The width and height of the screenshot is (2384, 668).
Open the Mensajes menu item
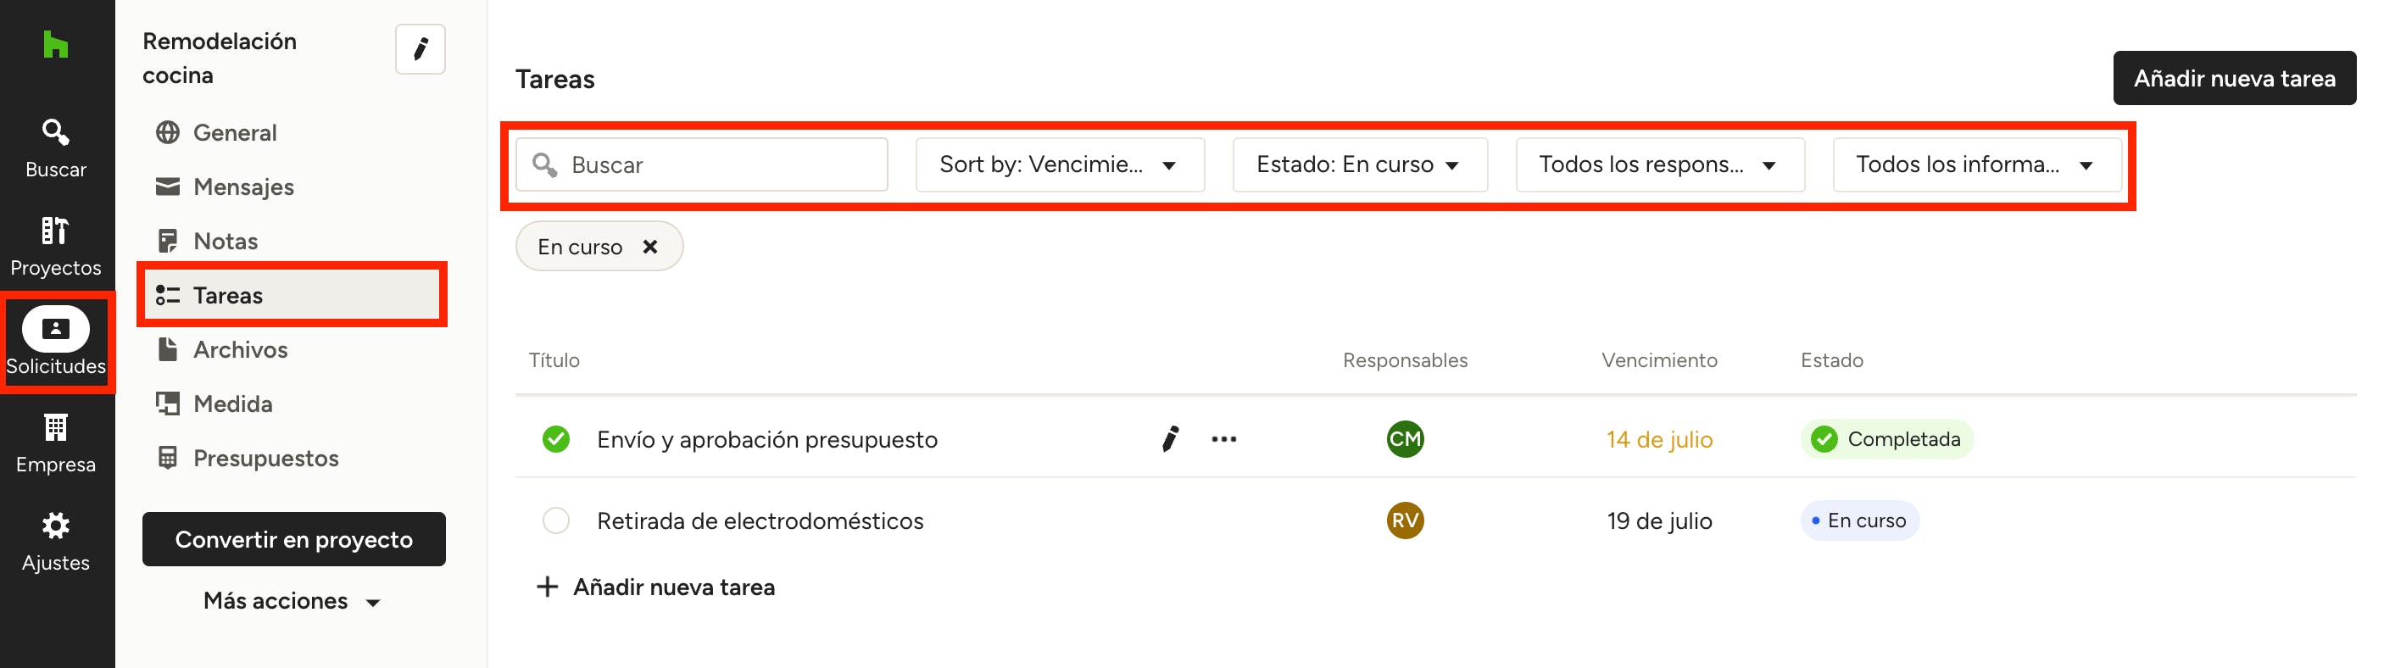[x=242, y=186]
